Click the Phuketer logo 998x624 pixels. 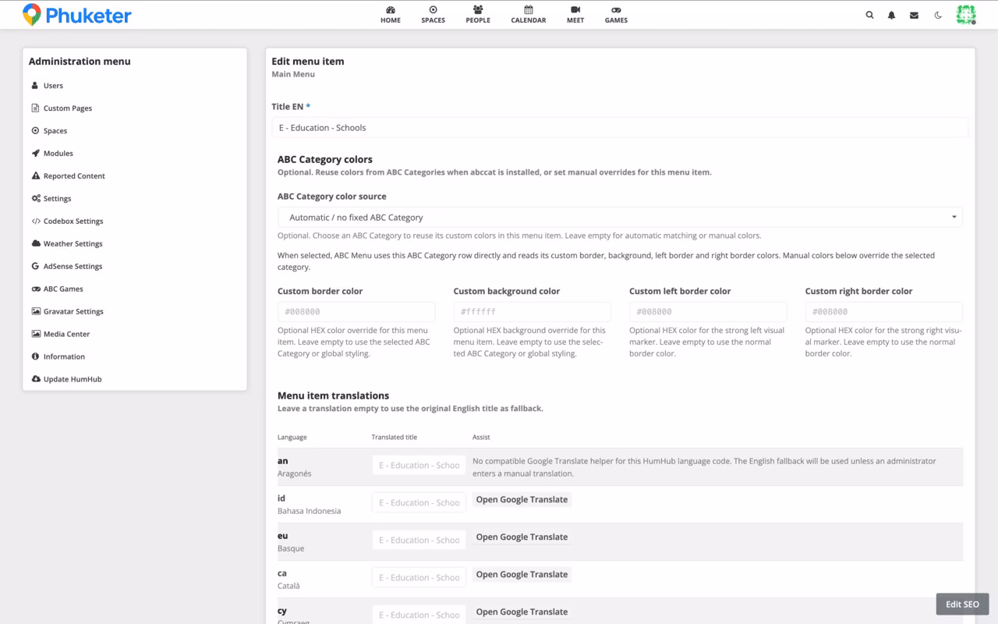(77, 15)
